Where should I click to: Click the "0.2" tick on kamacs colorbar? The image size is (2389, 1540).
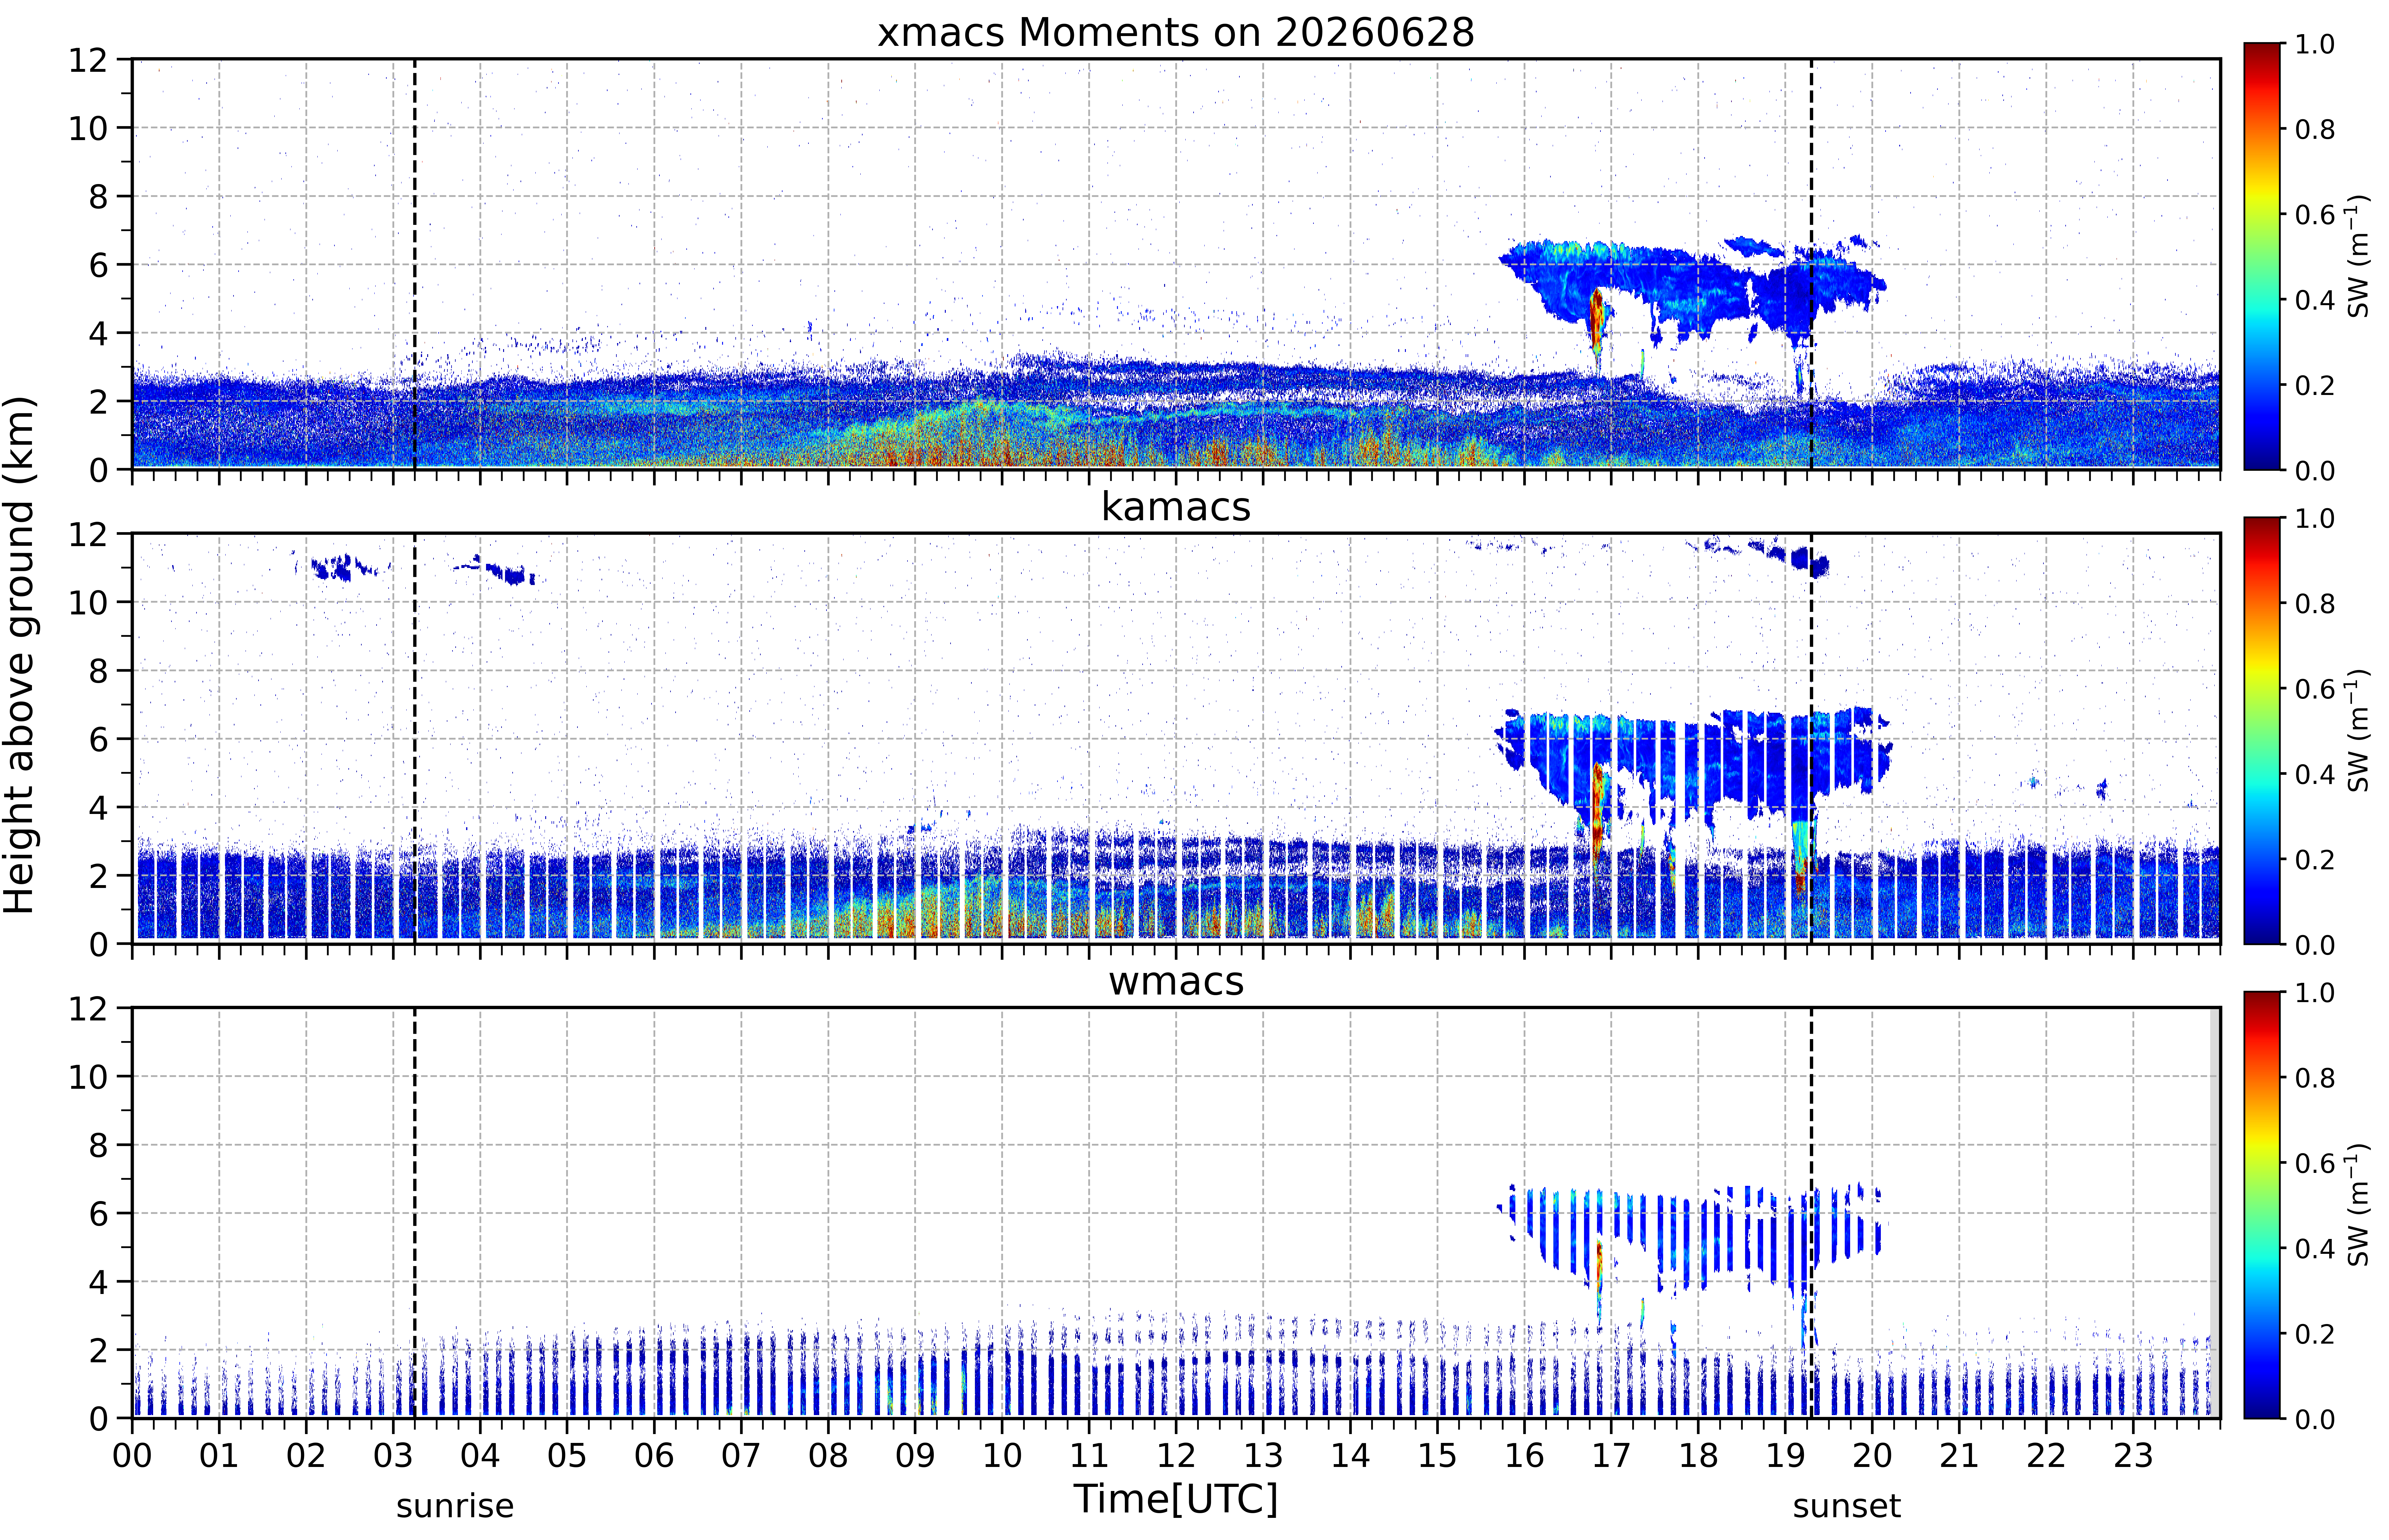2315,859
